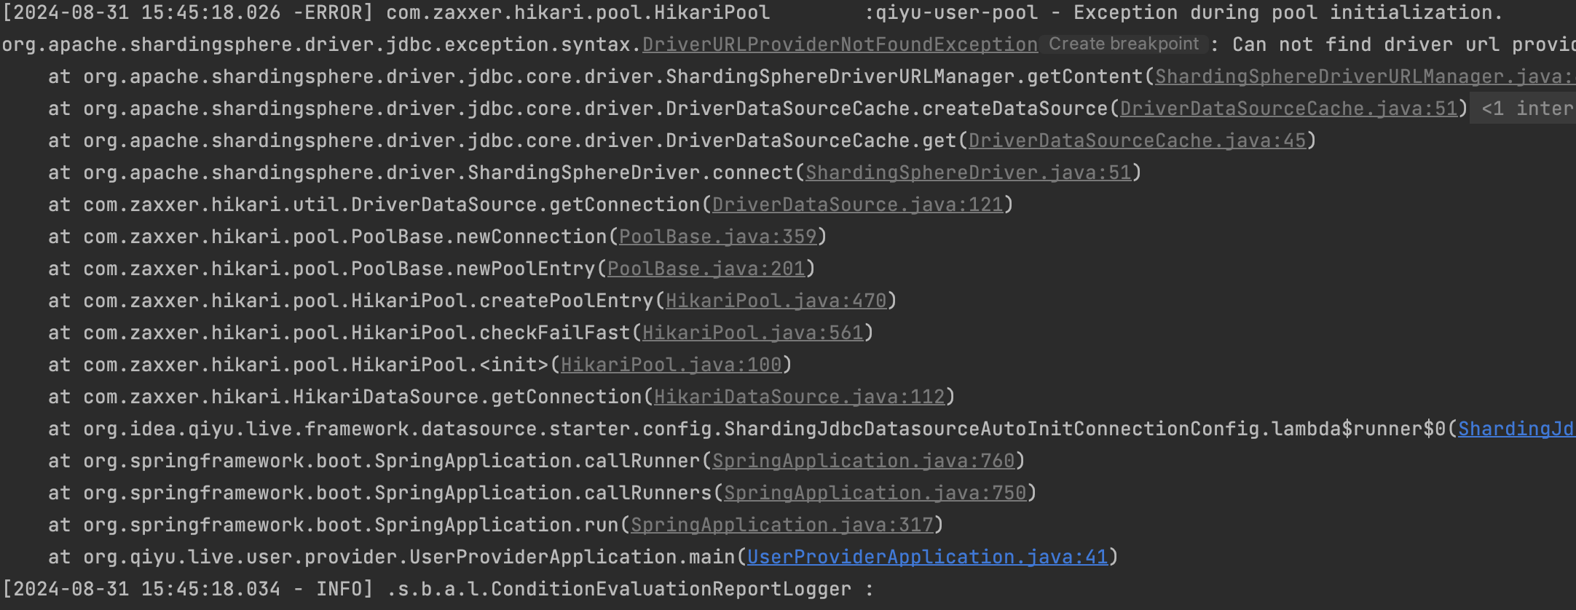Click 'SpringApplication.callRunners' frame text

pyautogui.click(x=543, y=493)
